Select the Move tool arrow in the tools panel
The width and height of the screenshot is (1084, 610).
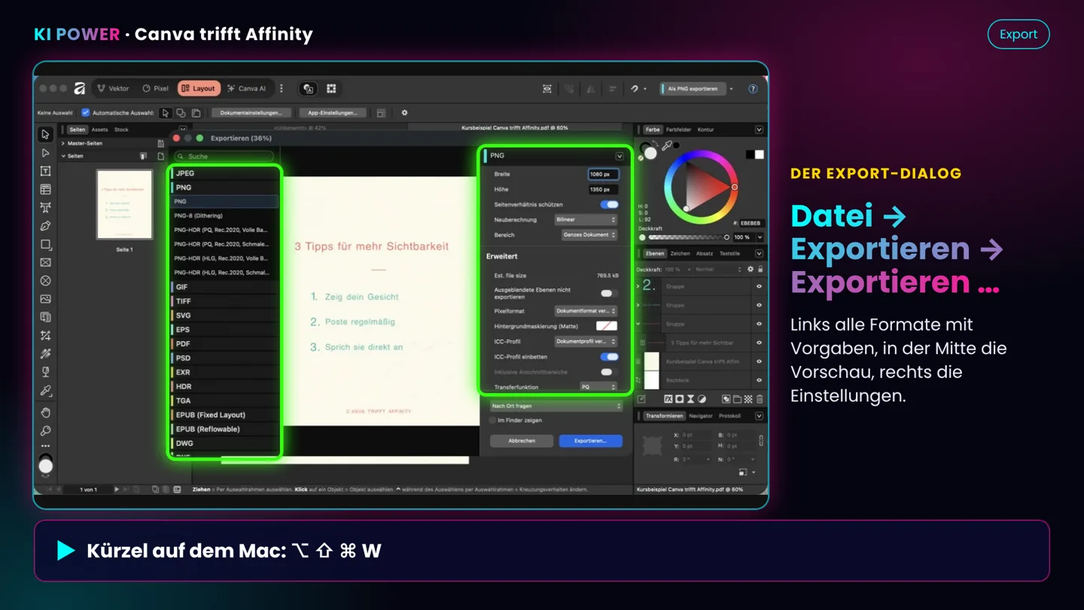(x=46, y=135)
